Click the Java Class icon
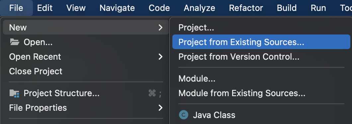Screen dimensions: 352x124 [x=183, y=115]
